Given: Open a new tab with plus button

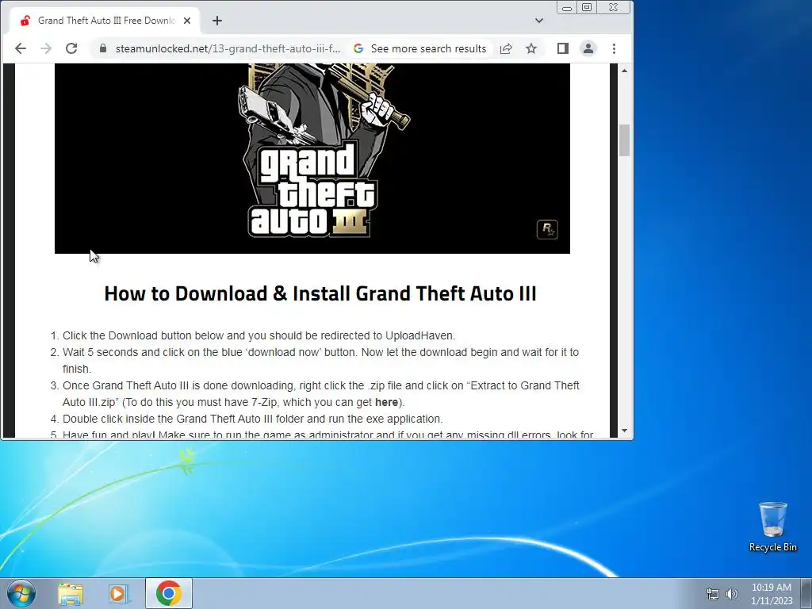Looking at the screenshot, I should 217,21.
